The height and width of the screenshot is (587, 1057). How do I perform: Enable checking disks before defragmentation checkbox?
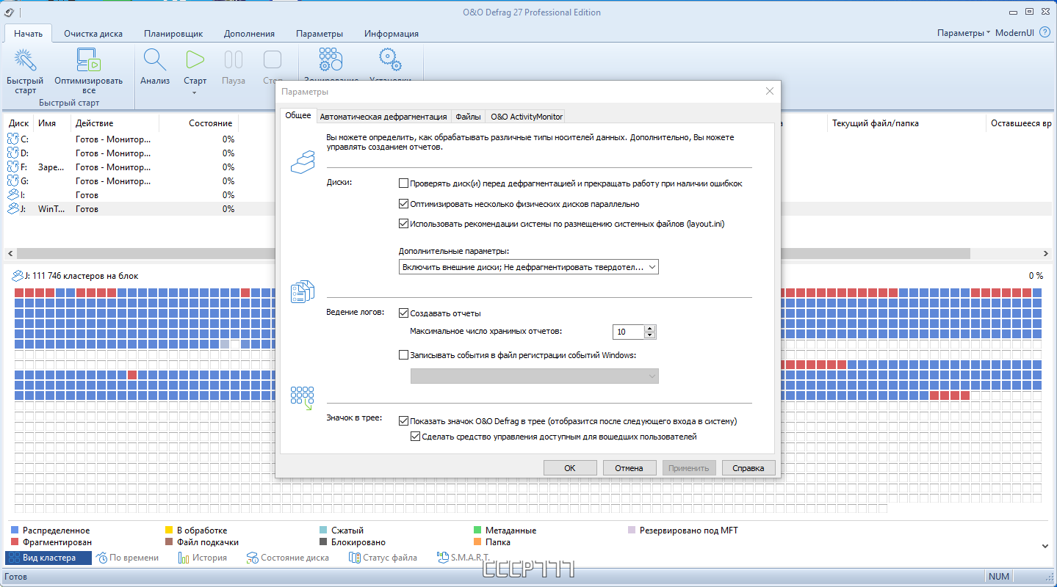[x=403, y=183]
